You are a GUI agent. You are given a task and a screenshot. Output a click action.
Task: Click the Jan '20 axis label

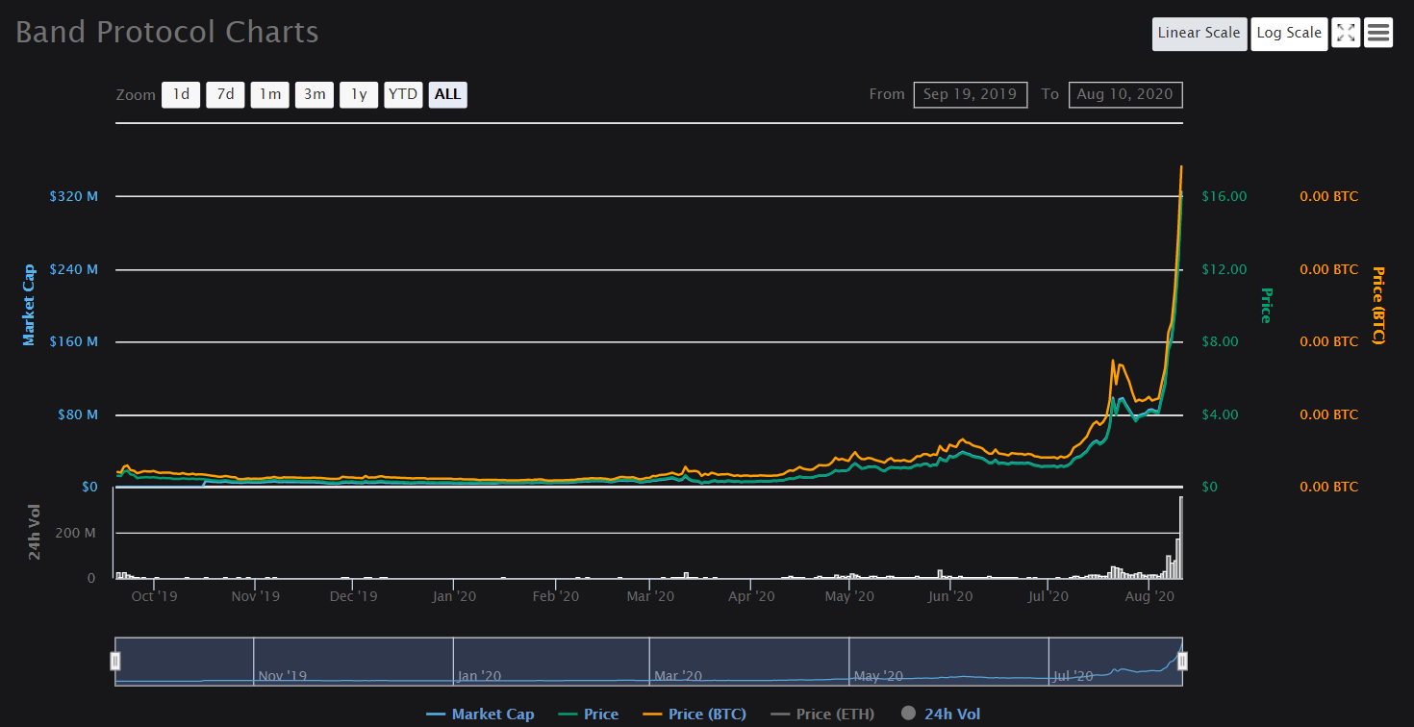(454, 596)
